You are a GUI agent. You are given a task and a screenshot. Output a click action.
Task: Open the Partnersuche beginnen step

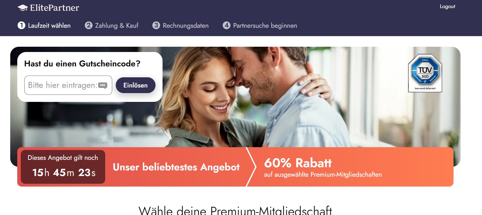tap(265, 26)
